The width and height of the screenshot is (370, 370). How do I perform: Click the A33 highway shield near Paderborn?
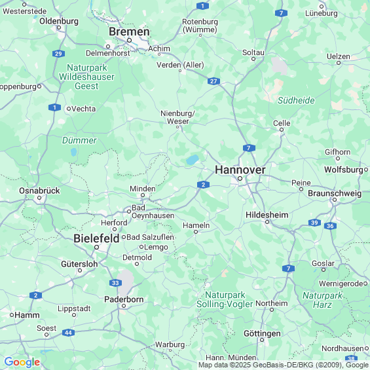click(115, 283)
